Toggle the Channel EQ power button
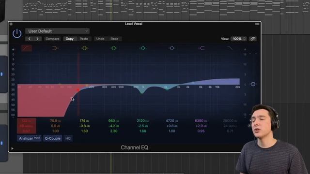 tap(17, 33)
